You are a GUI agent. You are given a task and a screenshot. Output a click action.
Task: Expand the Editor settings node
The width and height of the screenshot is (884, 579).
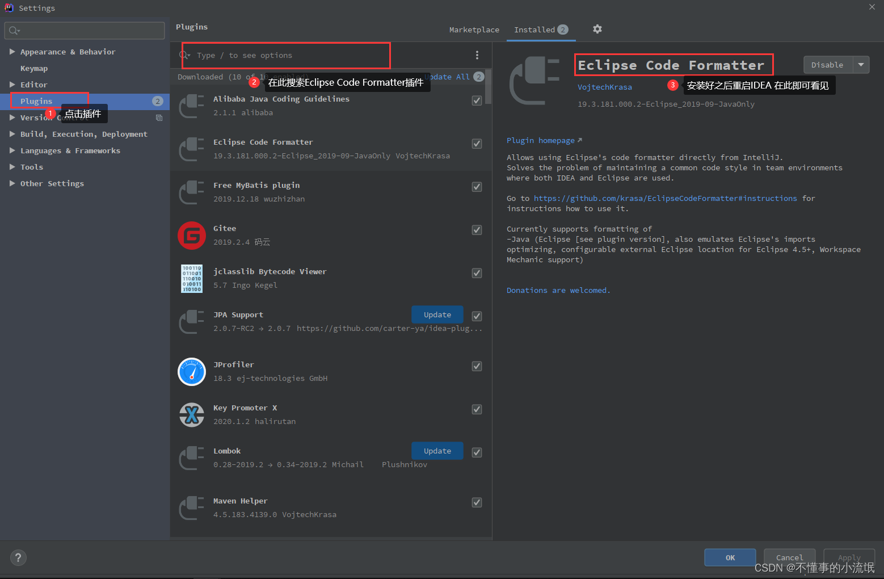coord(12,85)
